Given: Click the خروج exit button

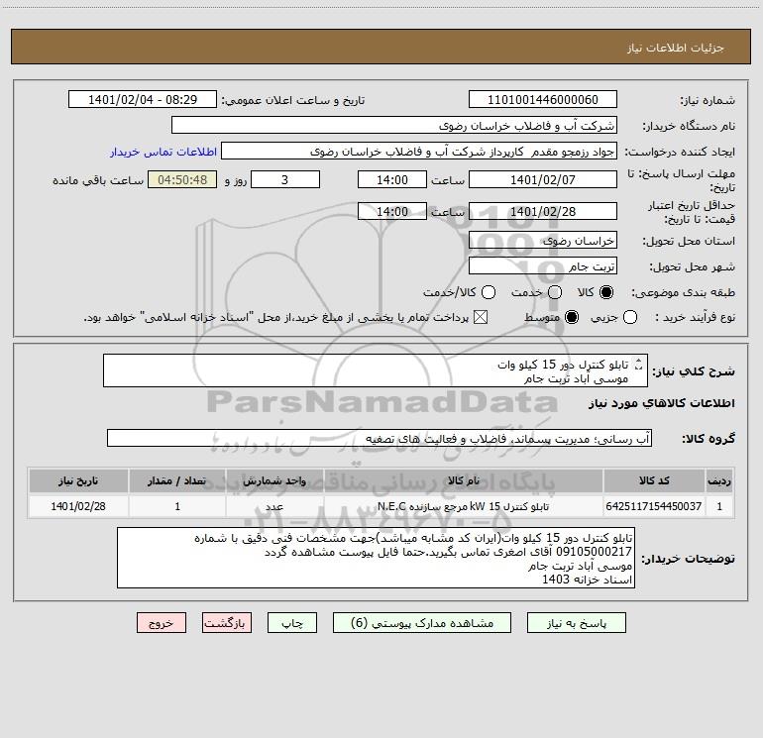Looking at the screenshot, I should [x=162, y=623].
